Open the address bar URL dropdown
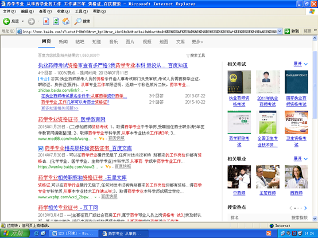 (x=280, y=31)
